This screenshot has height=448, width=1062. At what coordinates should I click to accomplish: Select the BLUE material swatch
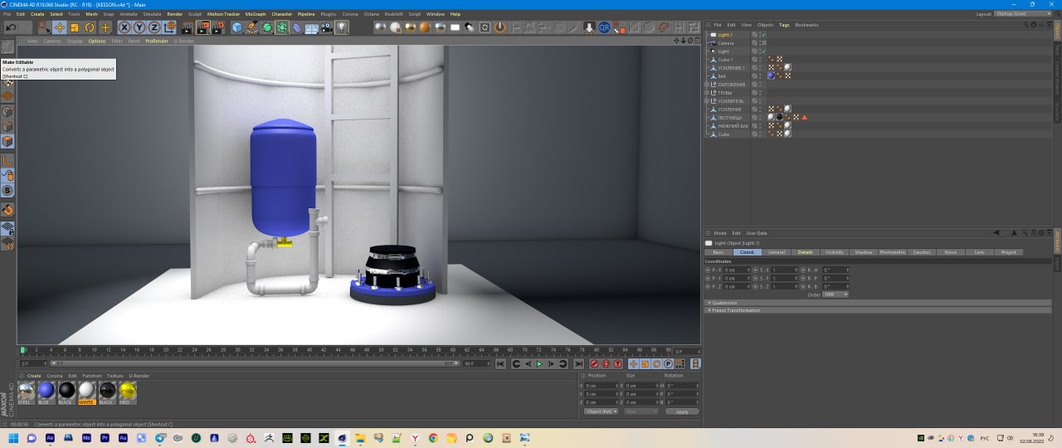pos(46,390)
